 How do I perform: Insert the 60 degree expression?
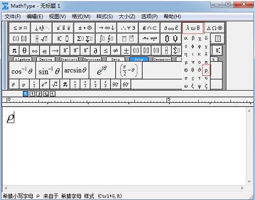click(126, 84)
